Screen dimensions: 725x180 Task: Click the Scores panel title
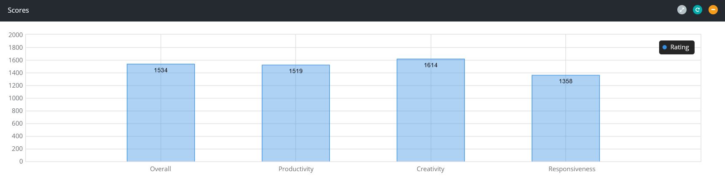(18, 10)
